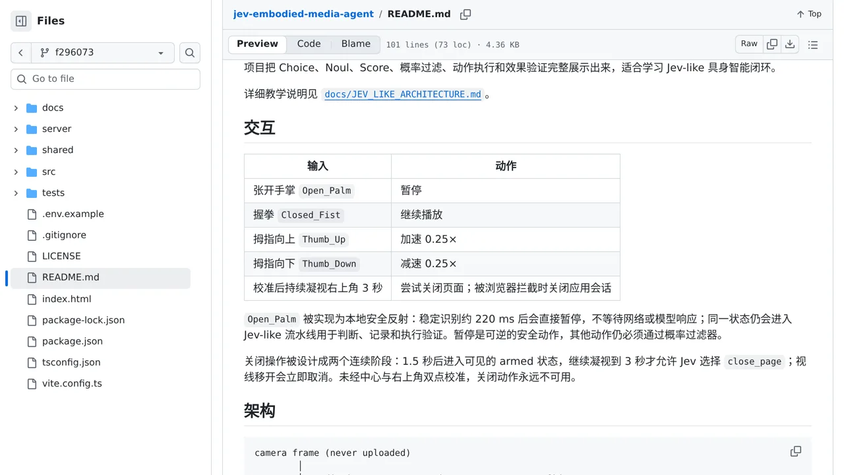This screenshot has width=844, height=475.
Task: Copy the README.md file path
Action: click(466, 14)
